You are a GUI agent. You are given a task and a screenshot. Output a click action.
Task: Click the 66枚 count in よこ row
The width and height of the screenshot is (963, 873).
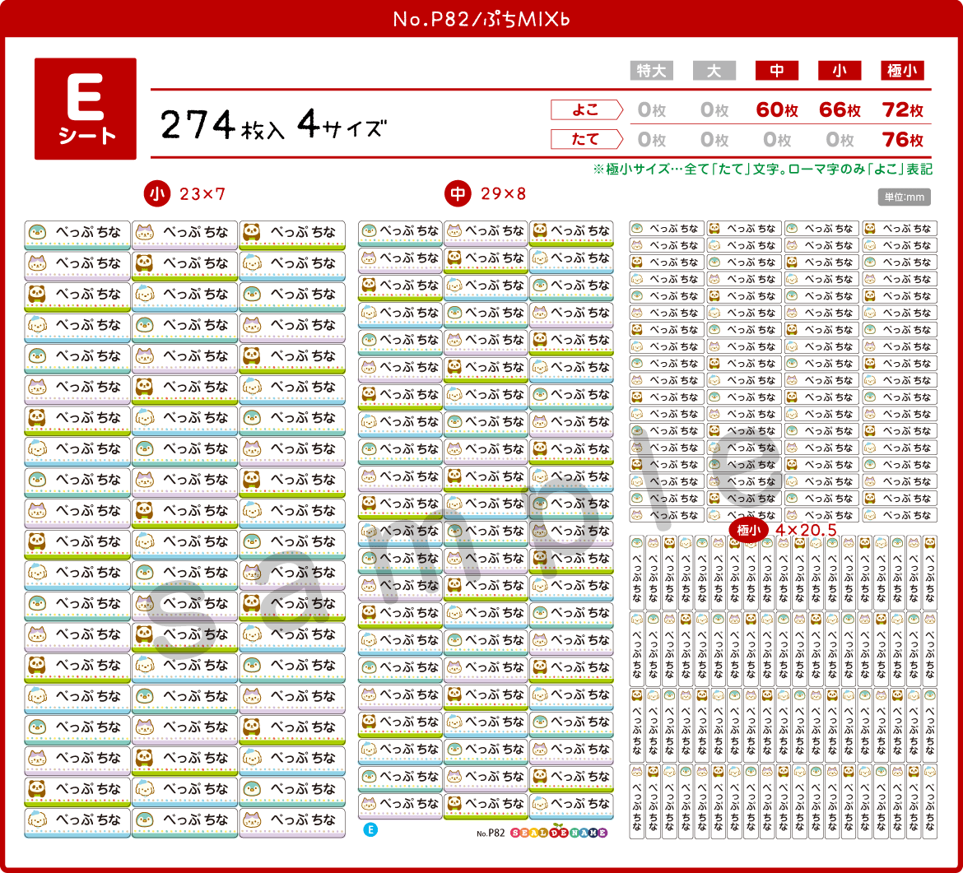pos(840,110)
